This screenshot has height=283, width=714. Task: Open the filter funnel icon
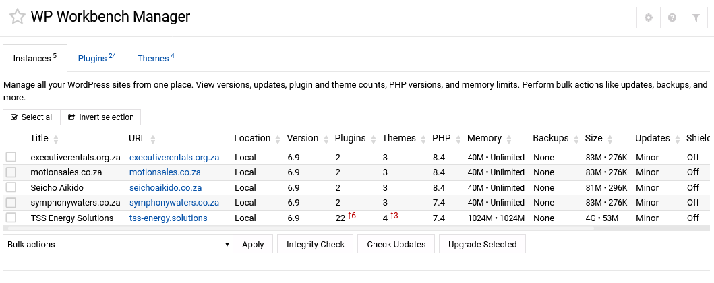696,18
